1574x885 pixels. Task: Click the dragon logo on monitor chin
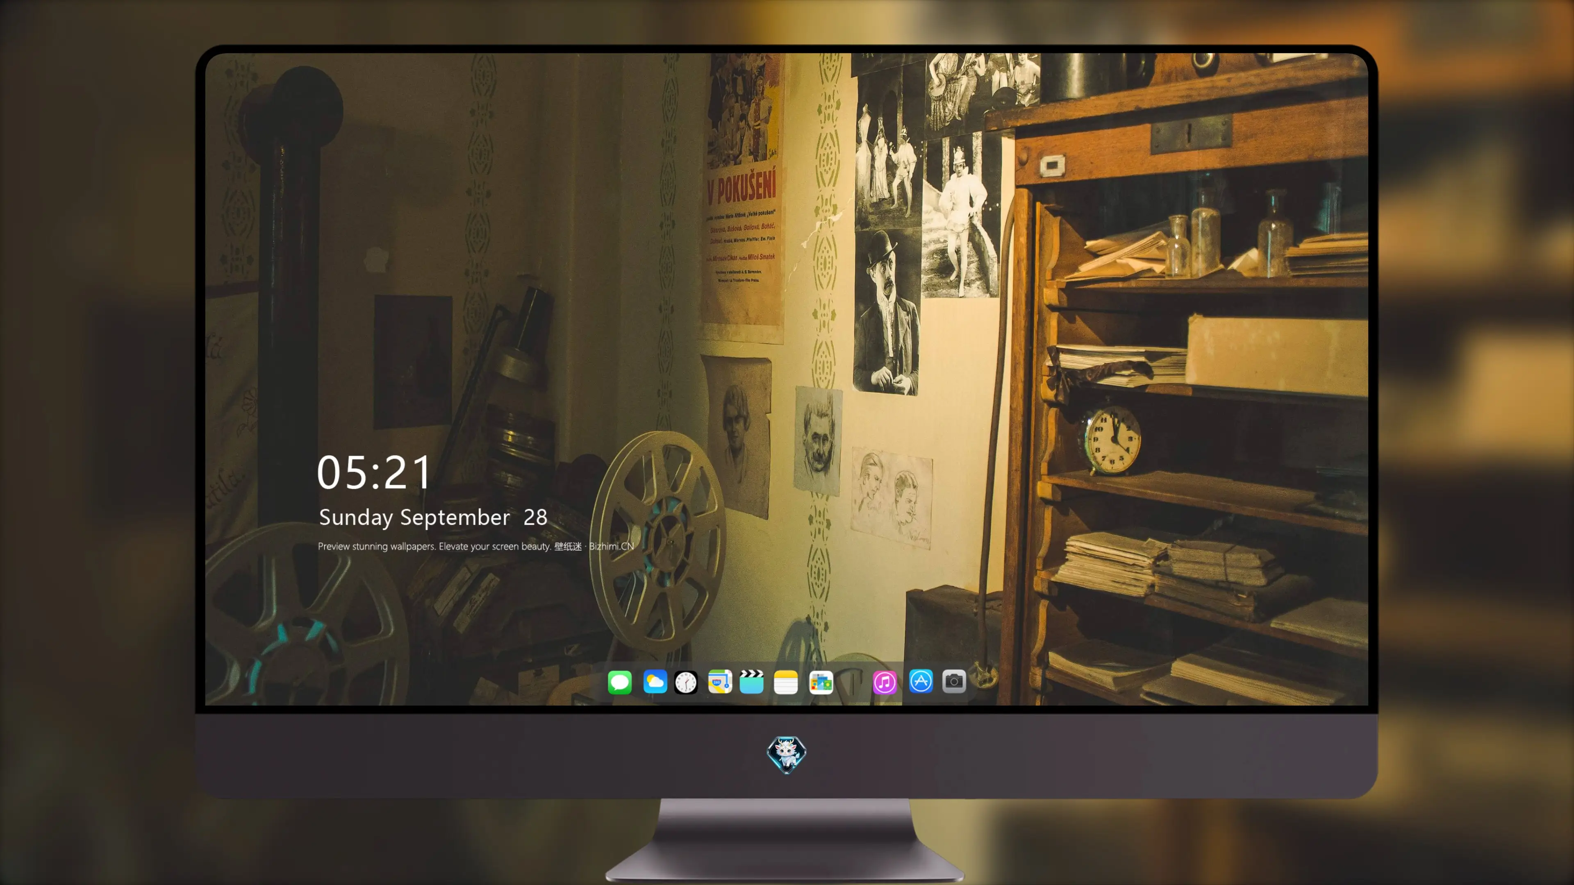click(x=787, y=754)
